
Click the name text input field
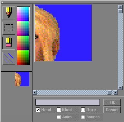tap(68, 102)
